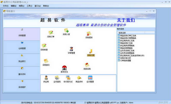The image size is (171, 104).
Task: Close the 导航窗口 navigation window
Action: pyautogui.click(x=154, y=11)
